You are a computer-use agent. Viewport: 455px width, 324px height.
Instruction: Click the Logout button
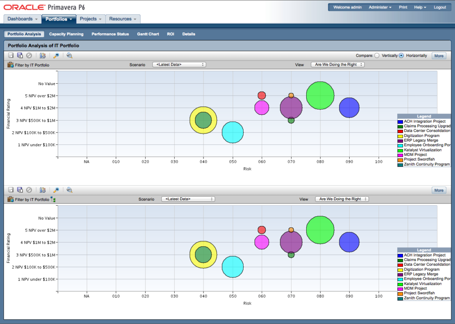[x=439, y=7]
